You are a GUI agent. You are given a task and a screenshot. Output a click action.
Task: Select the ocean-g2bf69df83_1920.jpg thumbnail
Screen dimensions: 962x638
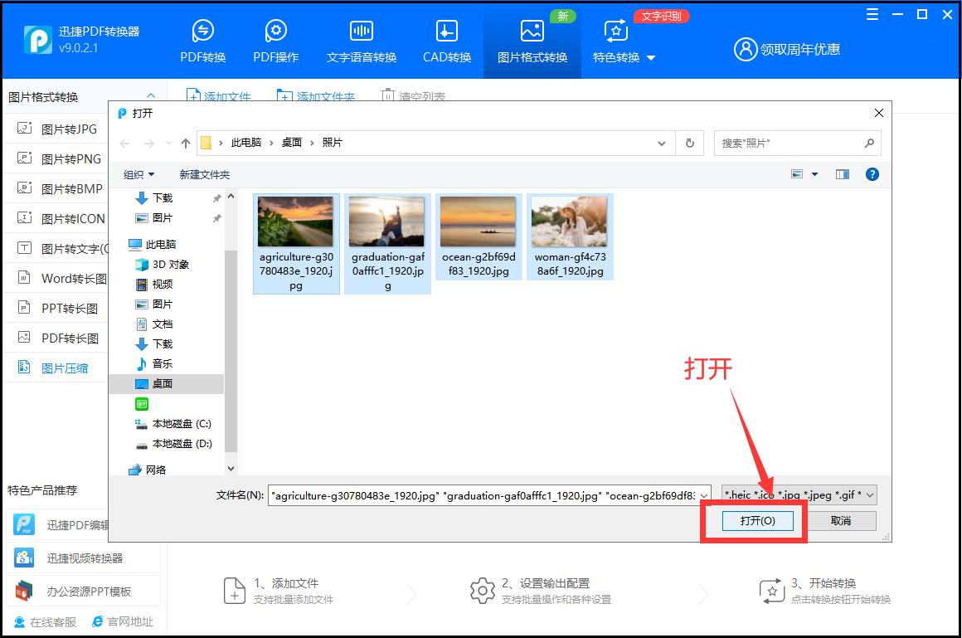(x=478, y=221)
